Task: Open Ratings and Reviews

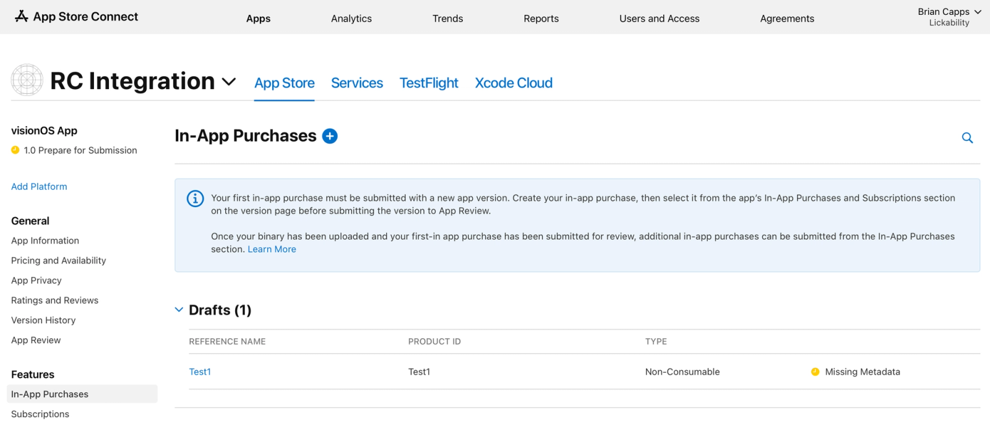Action: [x=55, y=300]
